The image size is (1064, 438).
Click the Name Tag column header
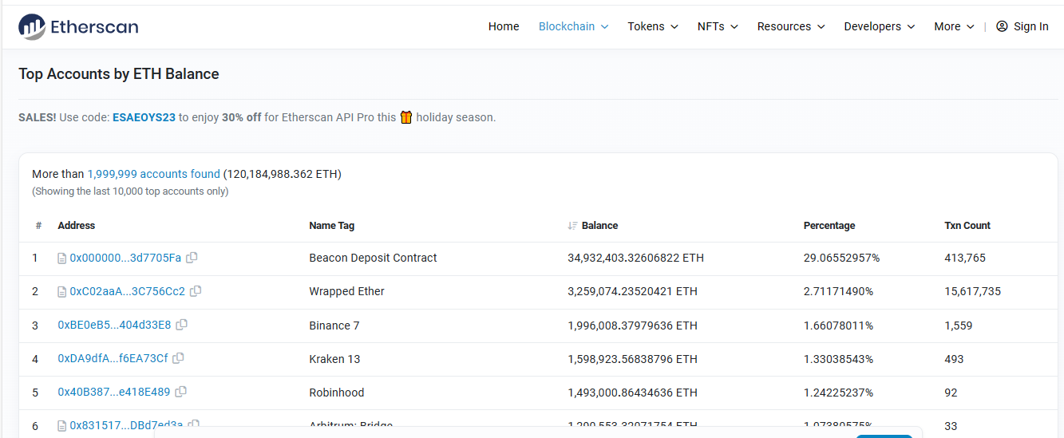pos(332,226)
